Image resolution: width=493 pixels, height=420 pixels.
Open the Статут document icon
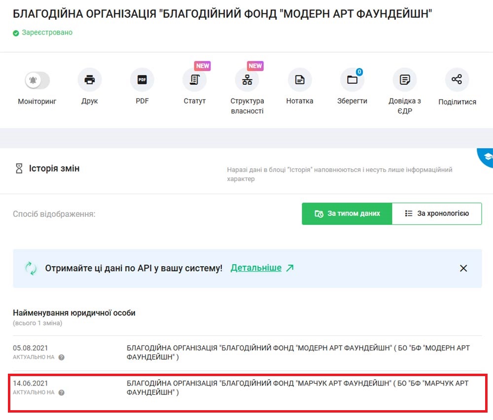[x=194, y=80]
